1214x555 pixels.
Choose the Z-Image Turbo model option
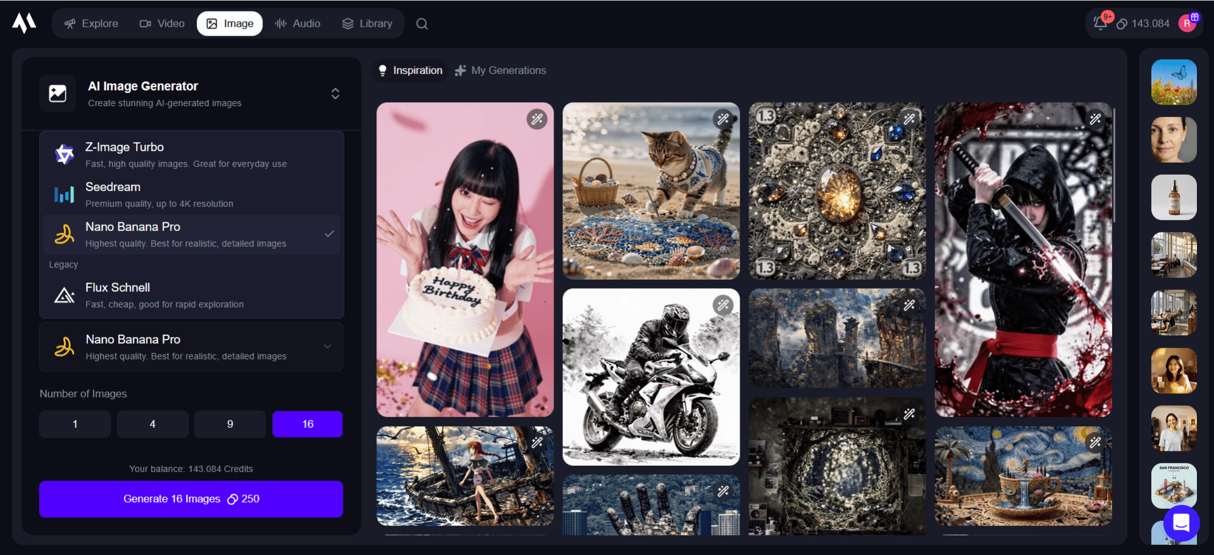point(192,154)
